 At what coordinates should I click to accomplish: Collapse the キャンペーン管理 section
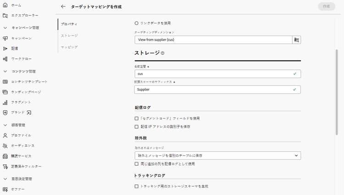[x=6, y=28]
